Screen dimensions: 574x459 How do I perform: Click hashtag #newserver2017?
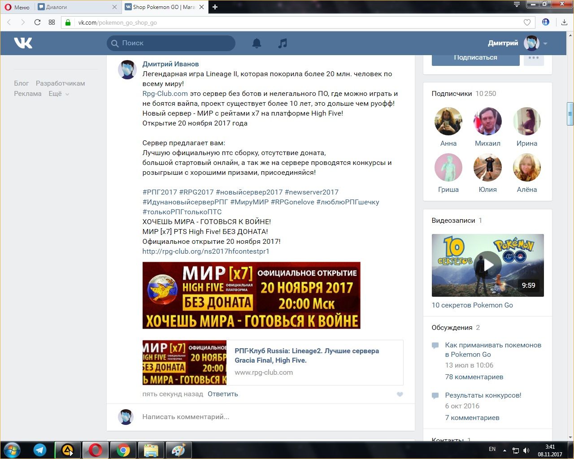pos(312,192)
